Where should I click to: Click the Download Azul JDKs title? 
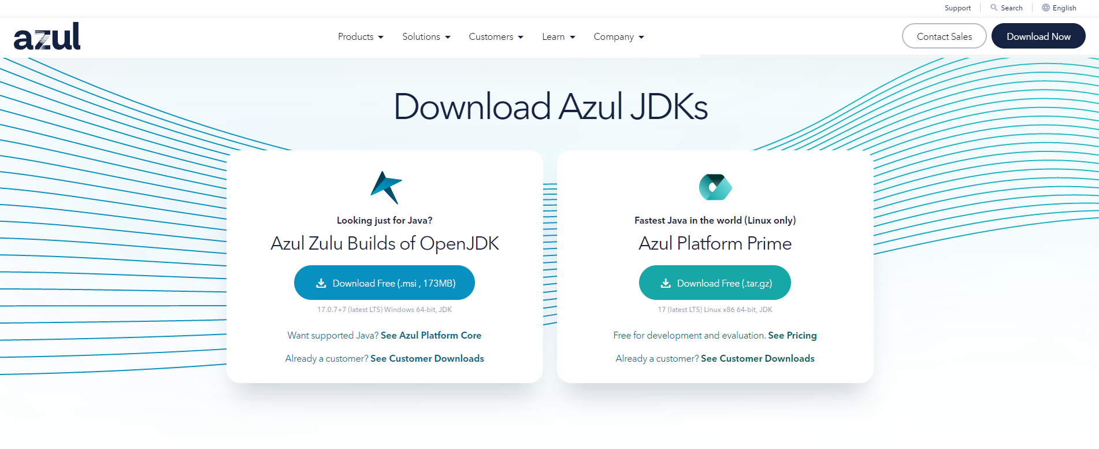(x=551, y=107)
